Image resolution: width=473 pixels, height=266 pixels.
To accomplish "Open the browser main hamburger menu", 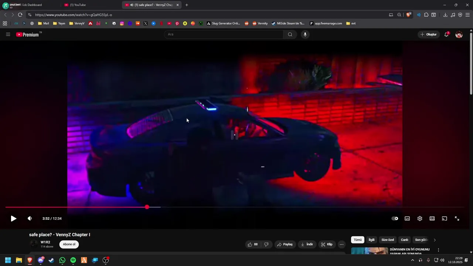I will coord(467,15).
